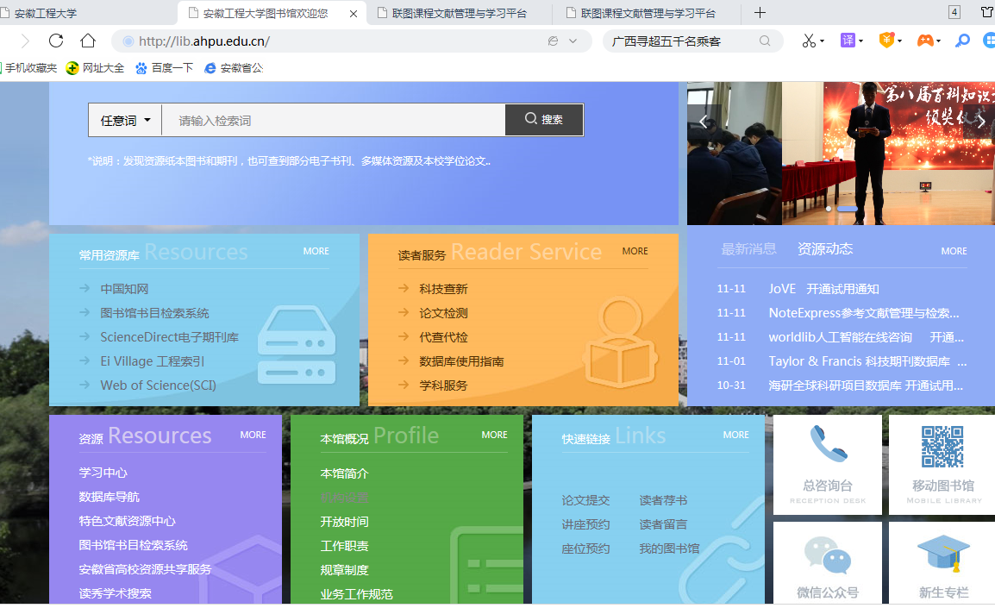The height and width of the screenshot is (608, 995).
Task: Open 新生专栏 graduation cap tile
Action: (x=943, y=563)
